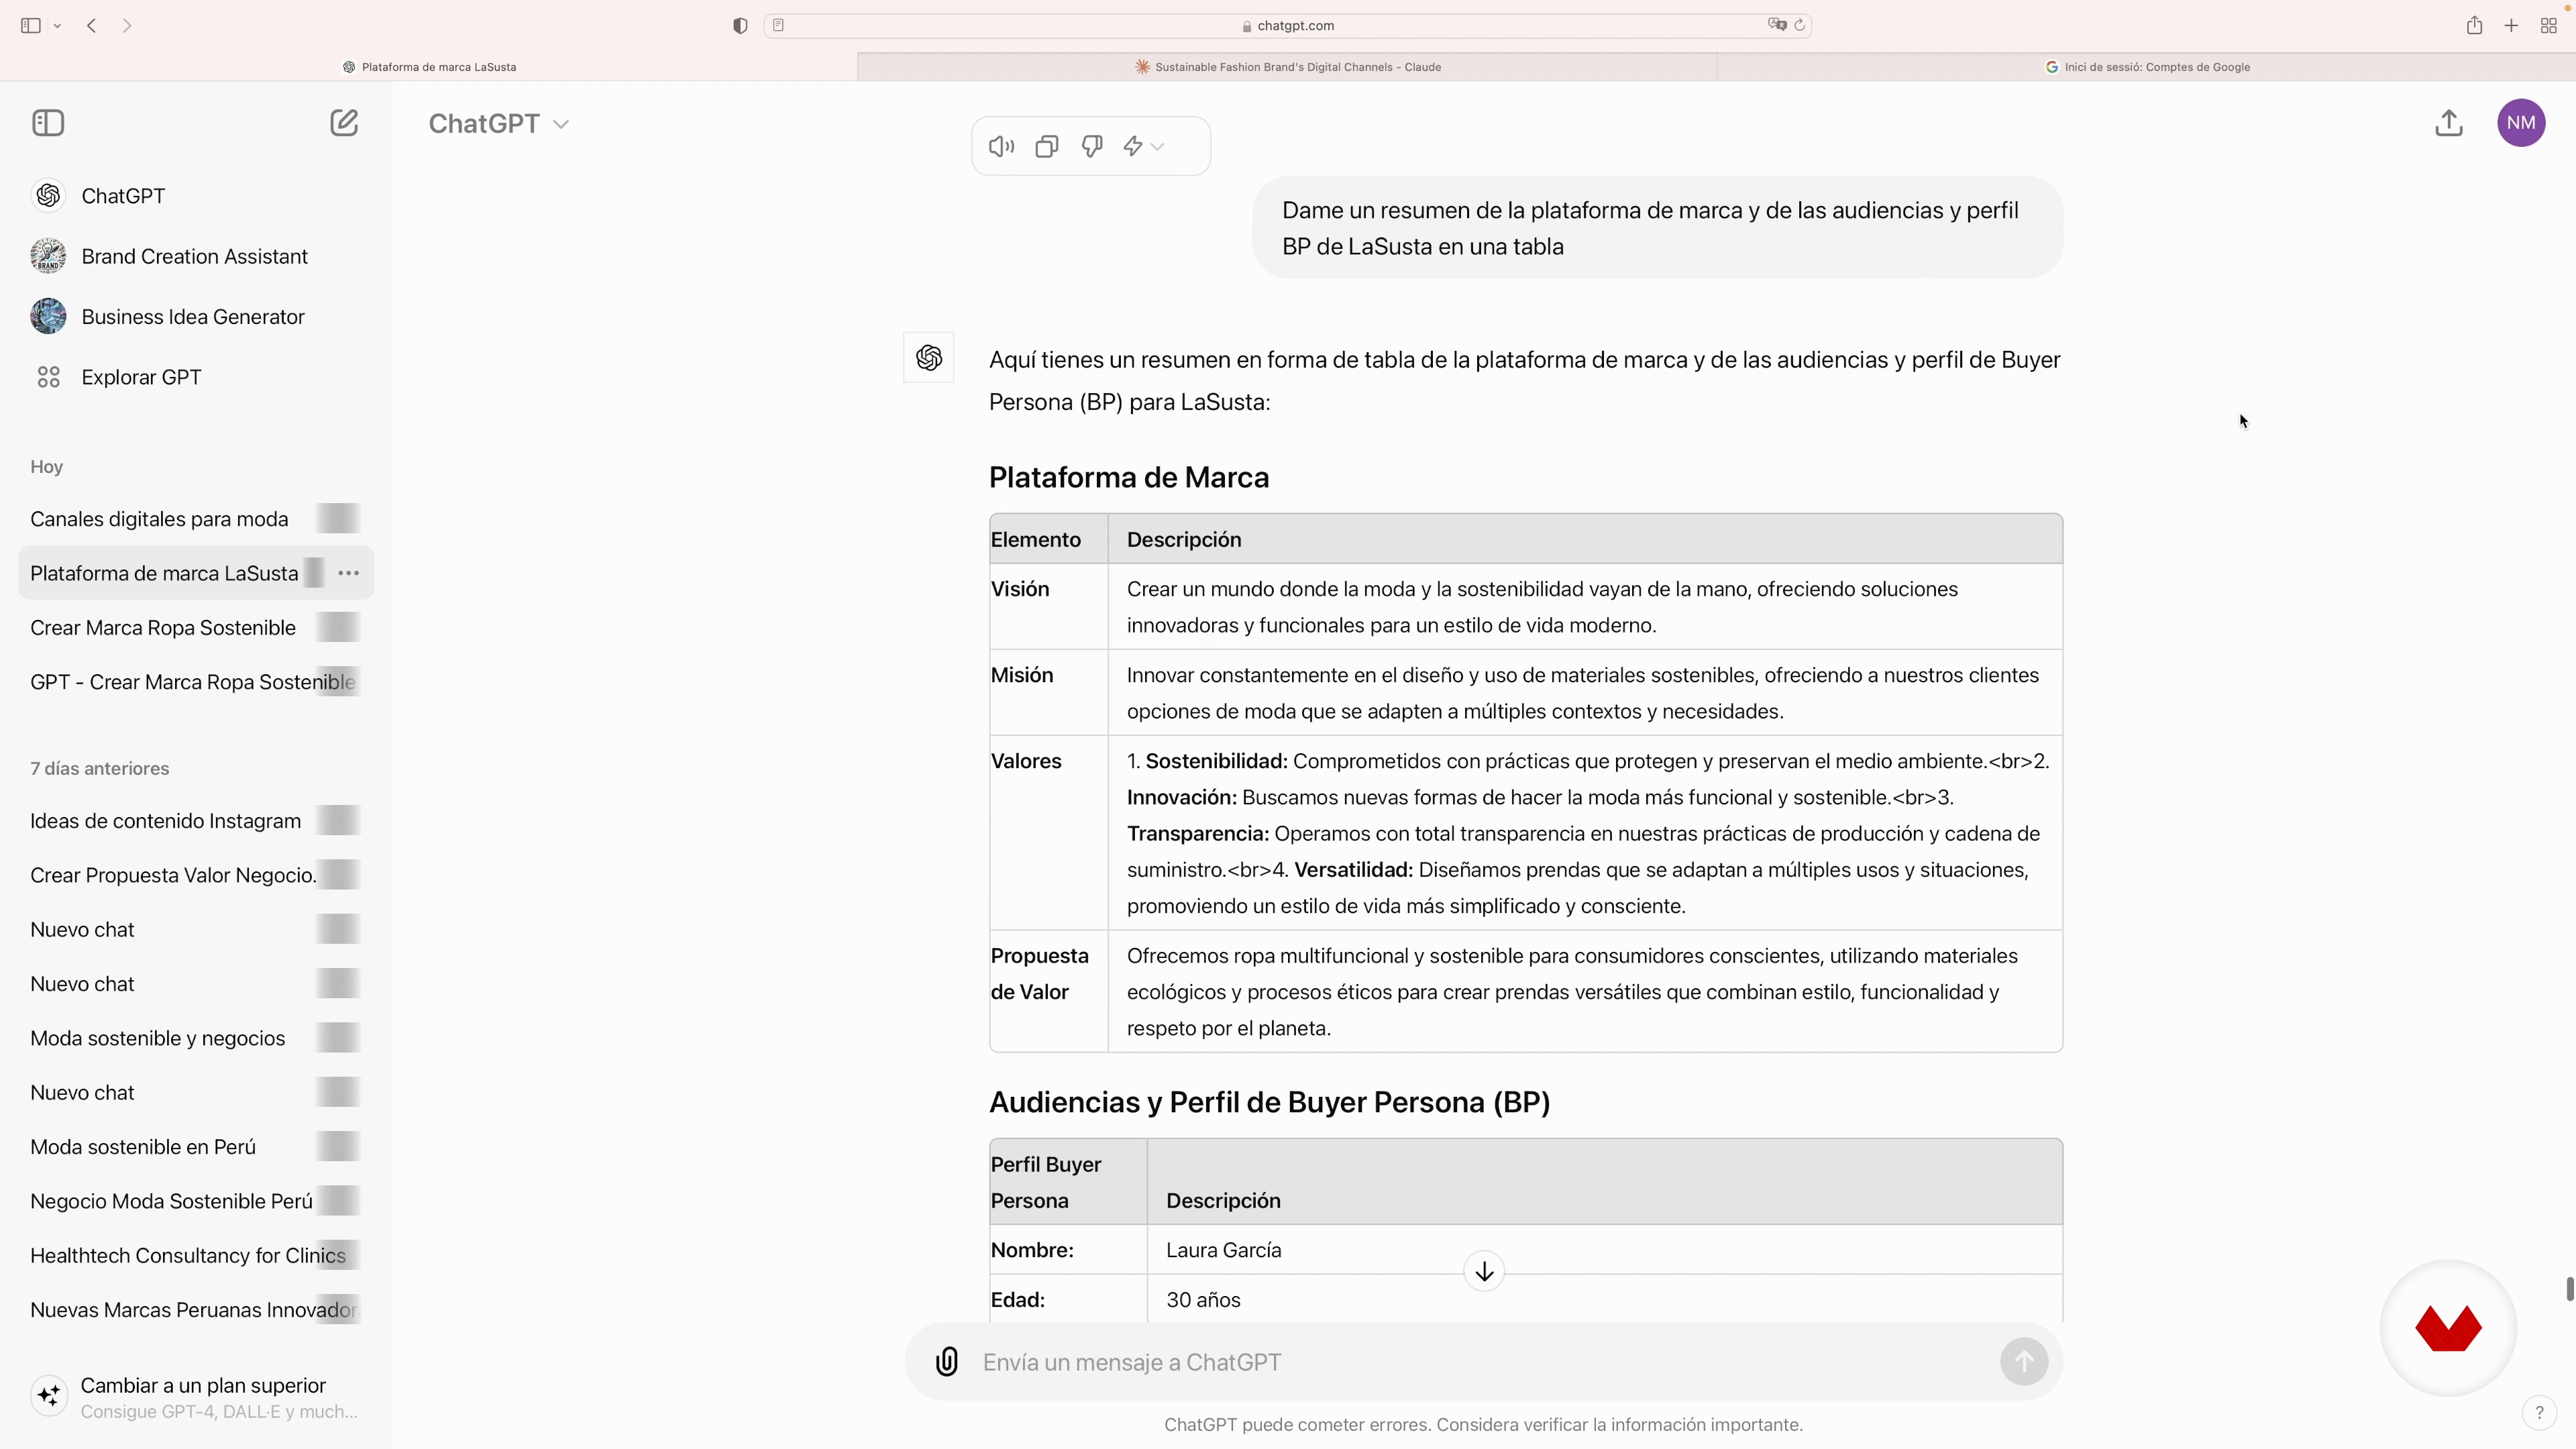Click Safari forward navigation arrow
Screen dimensions: 2576x1449
(127, 25)
